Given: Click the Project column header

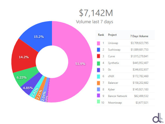Looking at the screenshot, I should [x=112, y=35].
